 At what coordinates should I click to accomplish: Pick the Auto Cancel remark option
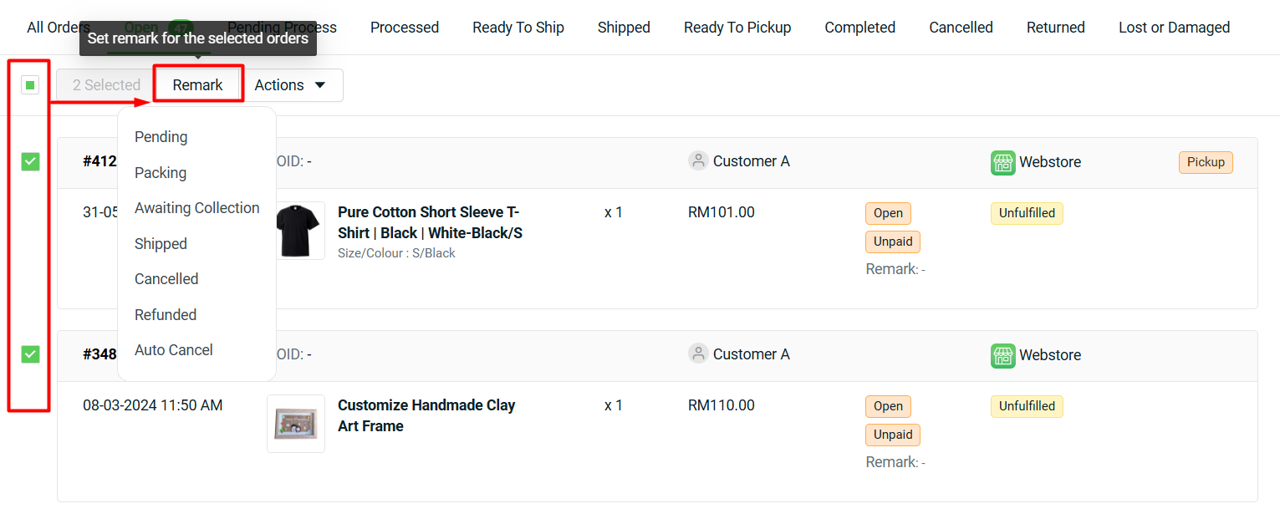[174, 350]
